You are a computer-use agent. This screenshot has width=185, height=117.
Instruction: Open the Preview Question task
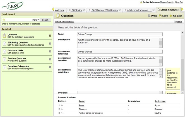tap(17, 58)
